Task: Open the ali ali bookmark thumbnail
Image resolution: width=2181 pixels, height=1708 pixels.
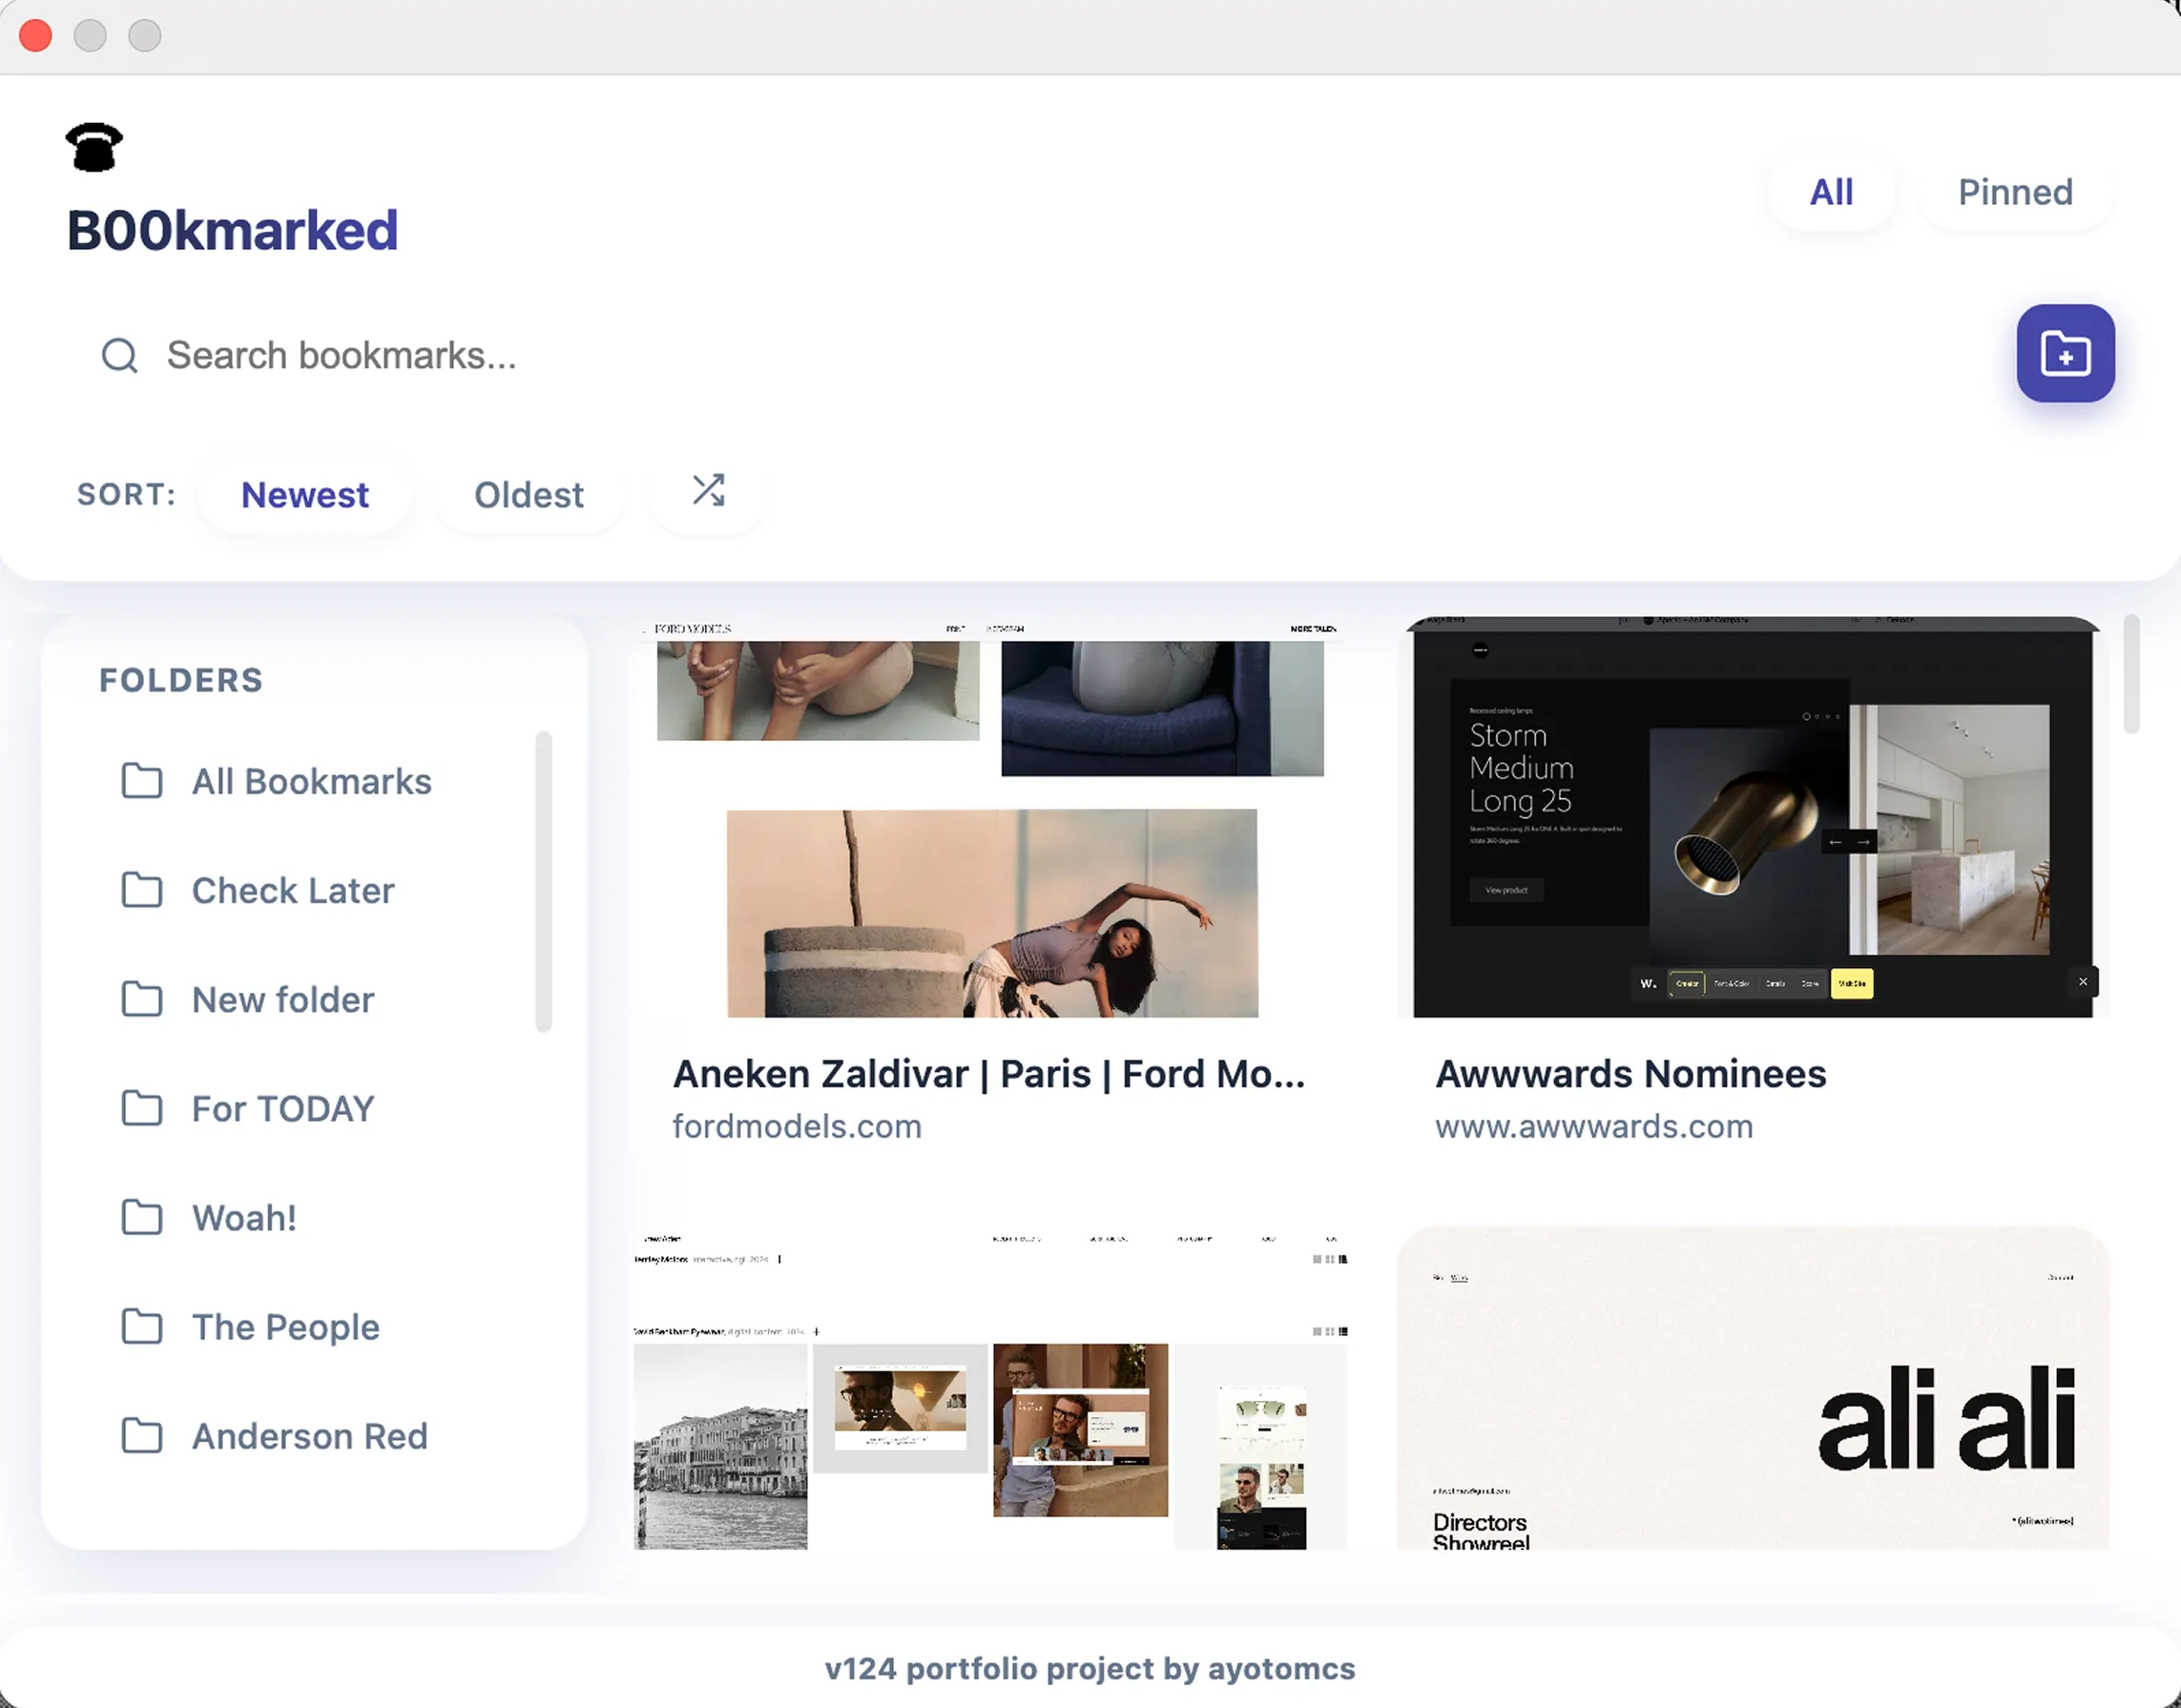Action: [x=1752, y=1390]
